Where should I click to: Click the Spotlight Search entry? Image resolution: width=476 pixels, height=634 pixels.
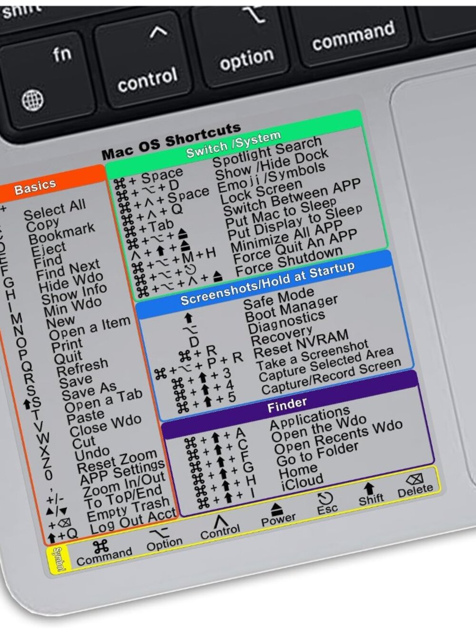(268, 153)
